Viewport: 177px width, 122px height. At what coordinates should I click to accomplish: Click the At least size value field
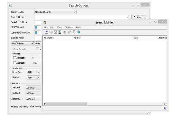(36, 58)
